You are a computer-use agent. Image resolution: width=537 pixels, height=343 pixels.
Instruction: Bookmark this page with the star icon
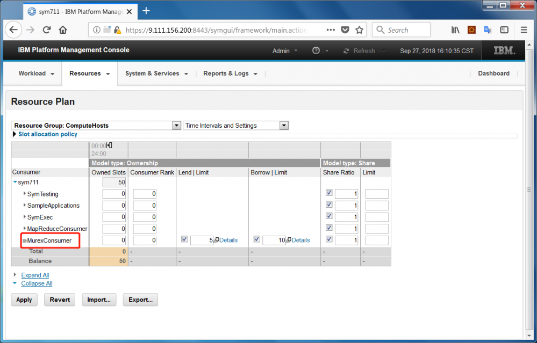(359, 30)
